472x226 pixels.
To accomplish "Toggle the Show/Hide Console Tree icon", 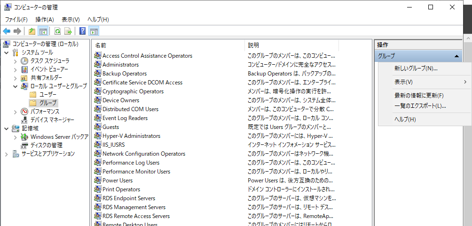I will click(43, 31).
